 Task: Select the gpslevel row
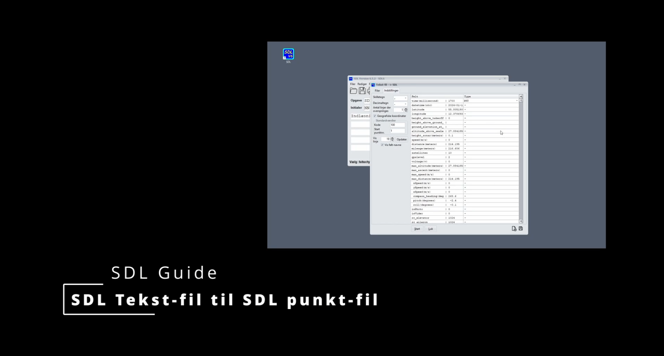(x=464, y=157)
